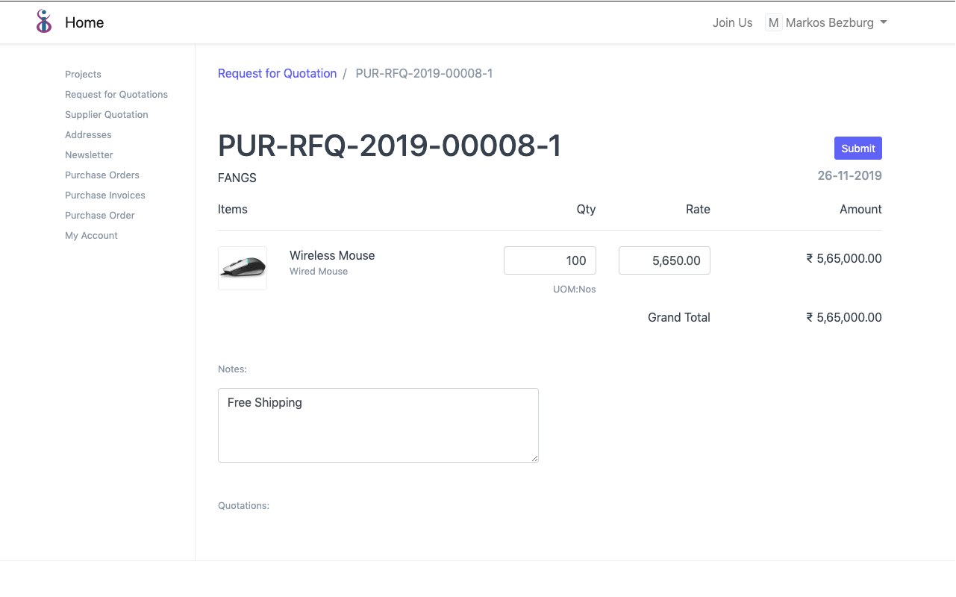
Task: Click the Qty input showing 100
Action: 550,260
